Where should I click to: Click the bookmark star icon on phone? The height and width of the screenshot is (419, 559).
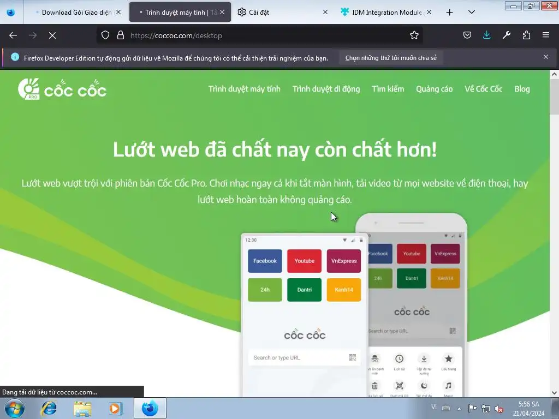(449, 358)
